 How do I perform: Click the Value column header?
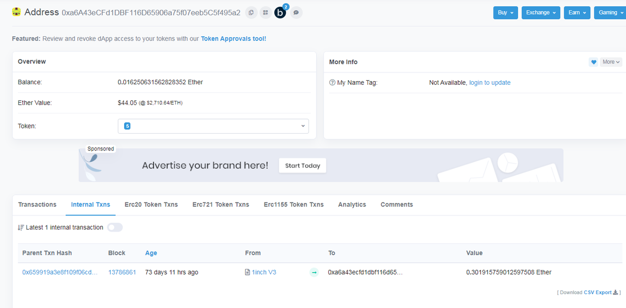point(474,253)
